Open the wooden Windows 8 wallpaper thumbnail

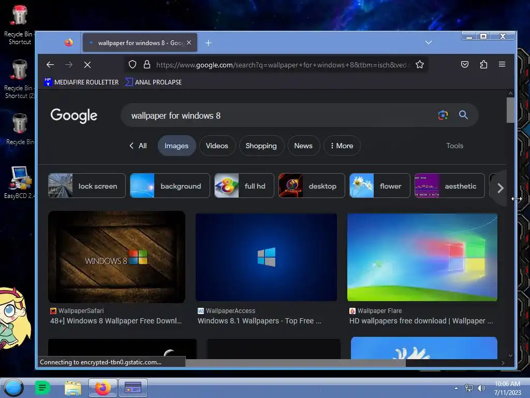point(116,257)
